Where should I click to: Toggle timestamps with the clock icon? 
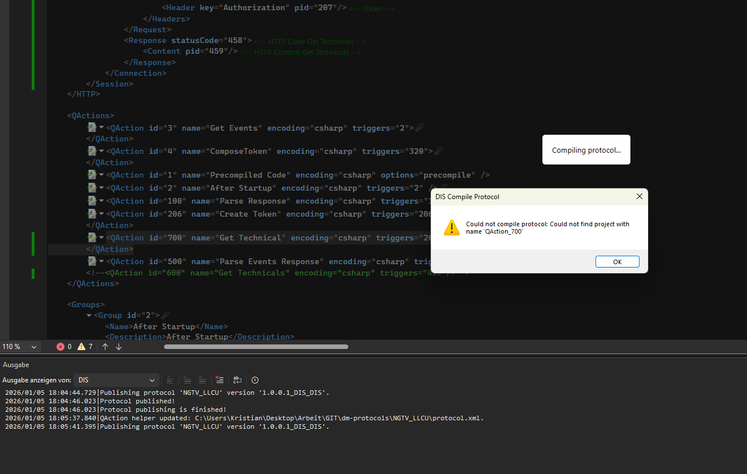coord(255,380)
